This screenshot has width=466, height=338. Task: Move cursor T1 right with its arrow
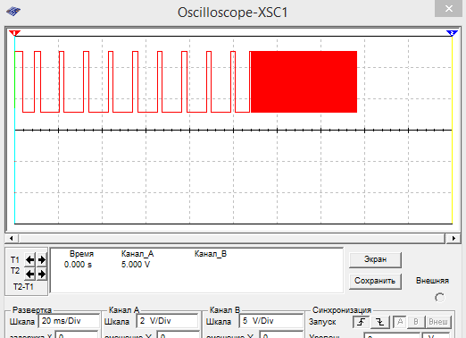42,260
